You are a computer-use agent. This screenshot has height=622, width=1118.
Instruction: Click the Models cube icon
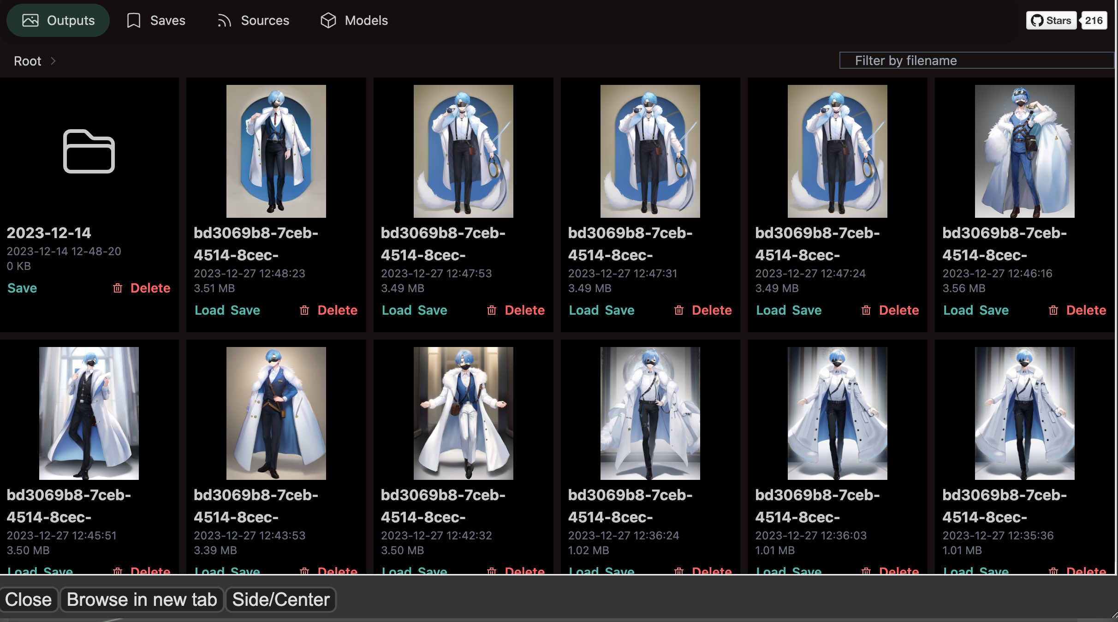[328, 20]
